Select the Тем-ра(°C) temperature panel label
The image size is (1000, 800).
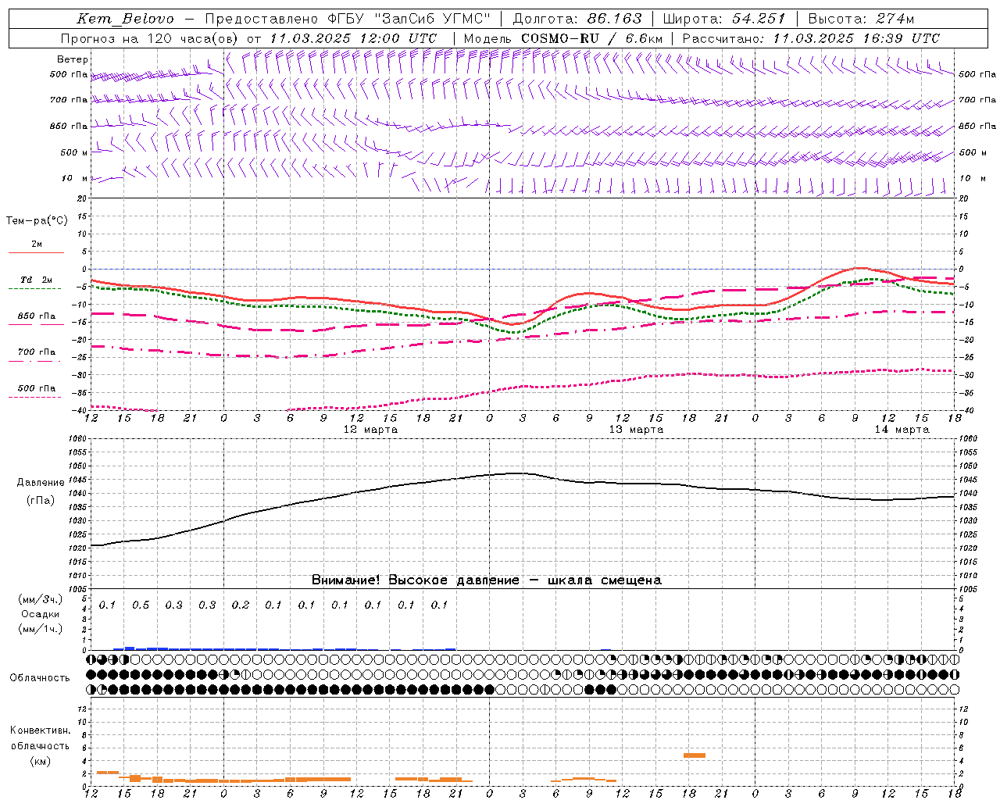pyautogui.click(x=37, y=221)
